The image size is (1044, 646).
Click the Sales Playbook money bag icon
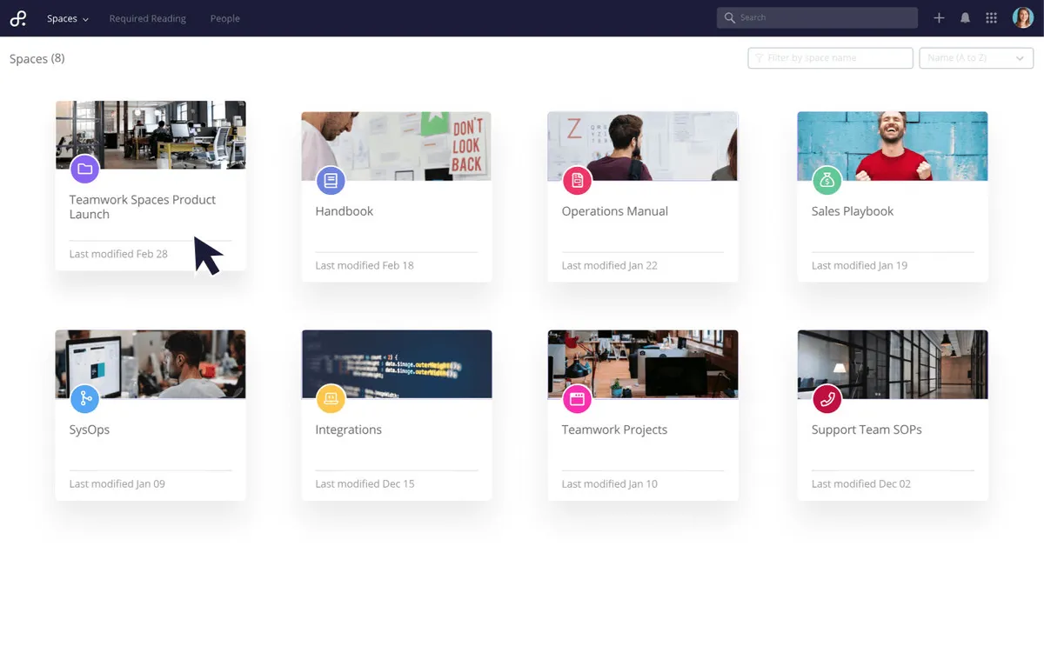826,181
